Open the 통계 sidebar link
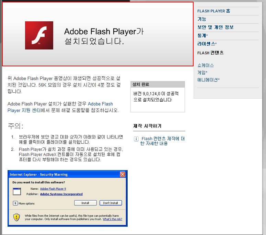The width and height of the screenshot is (266, 235). [203, 35]
